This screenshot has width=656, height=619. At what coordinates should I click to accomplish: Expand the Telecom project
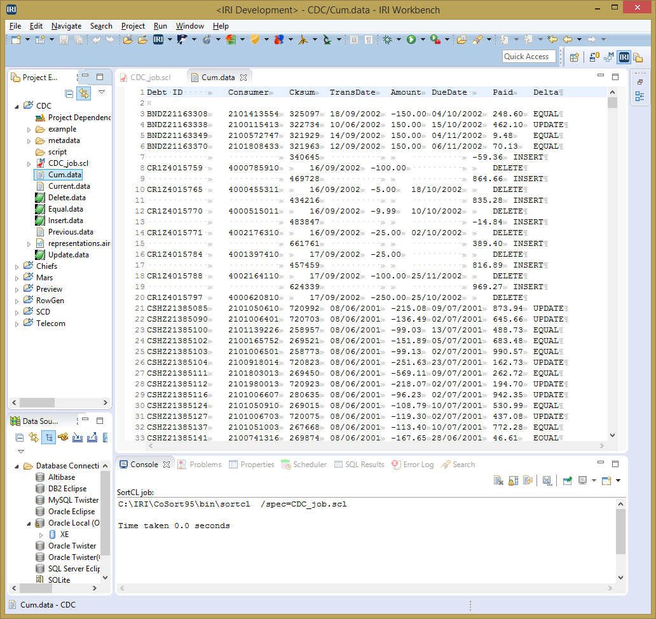pos(17,324)
